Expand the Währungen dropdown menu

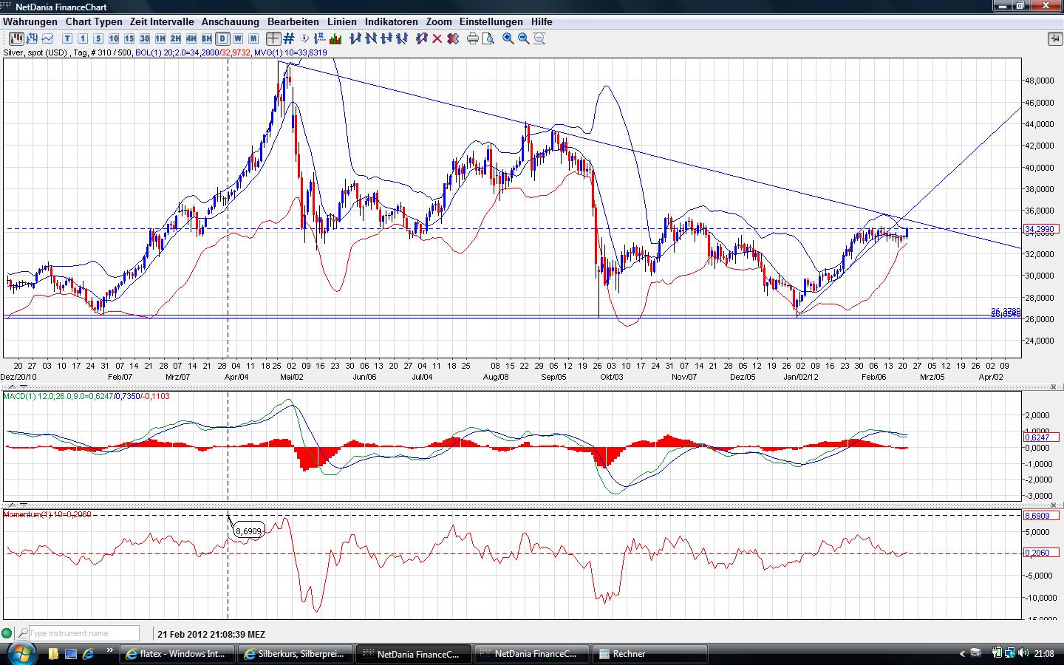click(30, 21)
